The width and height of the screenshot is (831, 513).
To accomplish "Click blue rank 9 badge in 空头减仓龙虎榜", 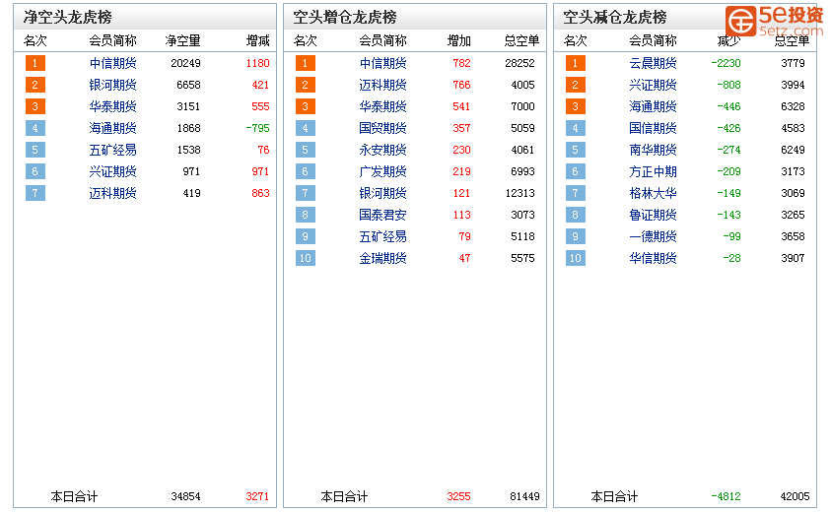I will coord(576,237).
